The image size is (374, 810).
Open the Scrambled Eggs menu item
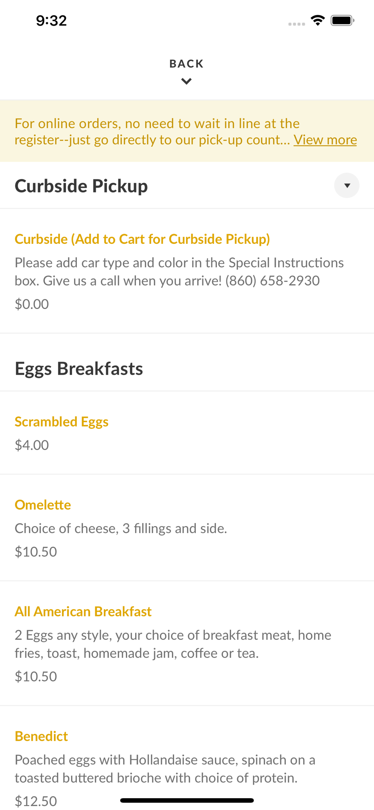(x=62, y=422)
